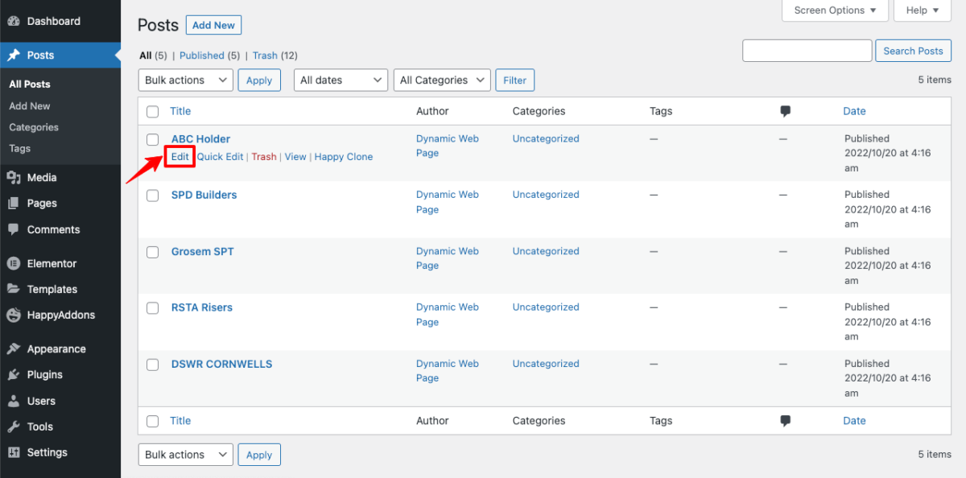Click Edit link under ABC Holder

click(180, 157)
